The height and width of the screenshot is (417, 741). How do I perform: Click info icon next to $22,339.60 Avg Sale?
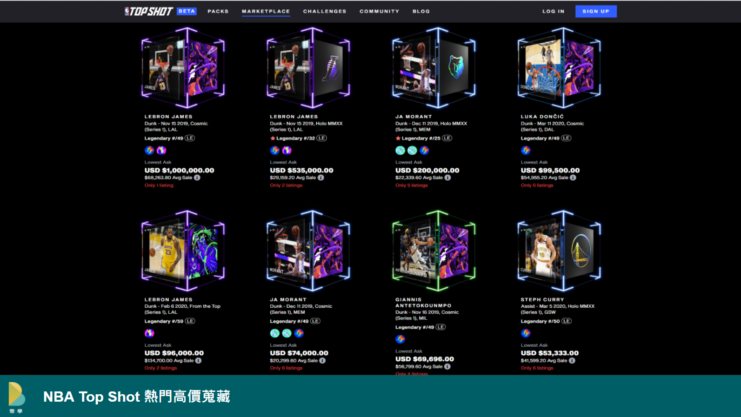[447, 178]
